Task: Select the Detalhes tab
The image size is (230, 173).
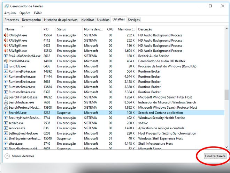Action: coord(118,19)
